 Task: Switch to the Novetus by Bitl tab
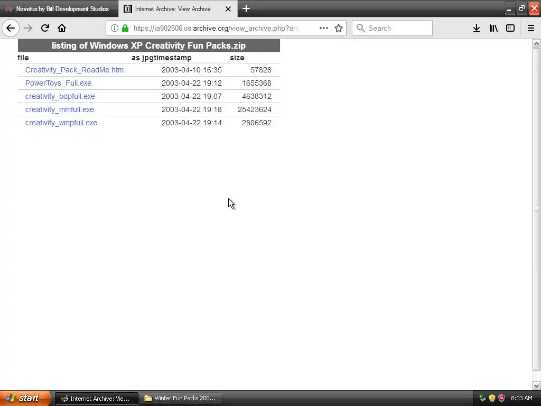coord(59,8)
